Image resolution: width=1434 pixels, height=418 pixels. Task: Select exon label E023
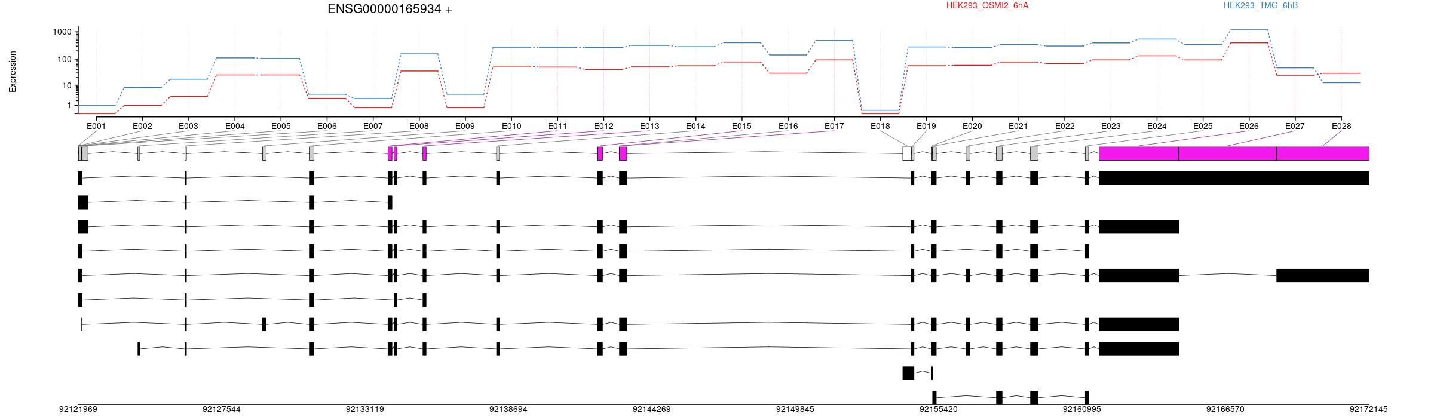click(x=1111, y=126)
